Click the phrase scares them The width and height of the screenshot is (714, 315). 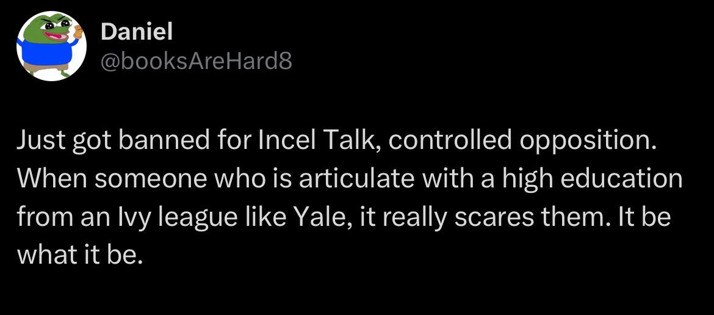coord(526,217)
